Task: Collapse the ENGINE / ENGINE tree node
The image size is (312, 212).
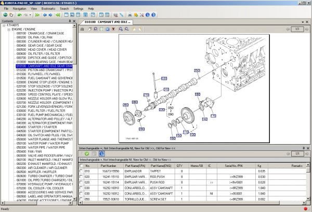Action: point(8,30)
